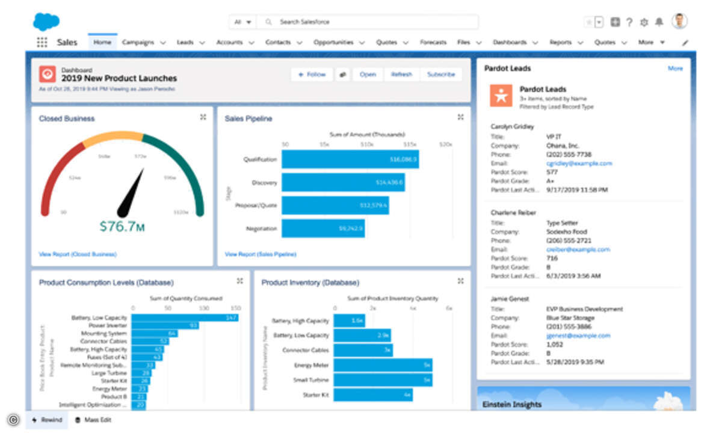The image size is (722, 433).
Task: Open the setup gear icon
Action: tap(644, 22)
